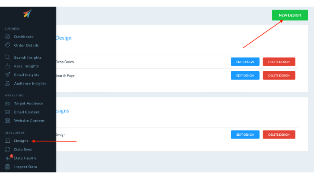Delete the Search Page design
Image resolution: width=314 pixels, height=179 pixels.
(279, 75)
